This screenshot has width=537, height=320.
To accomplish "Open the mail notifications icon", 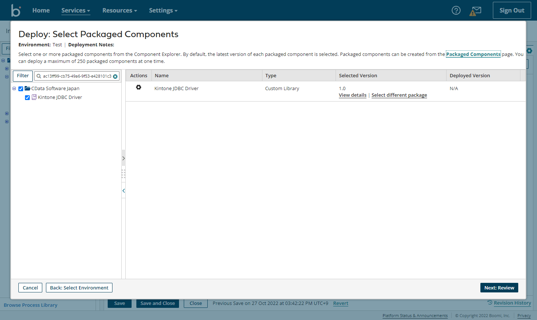I will [x=476, y=11].
